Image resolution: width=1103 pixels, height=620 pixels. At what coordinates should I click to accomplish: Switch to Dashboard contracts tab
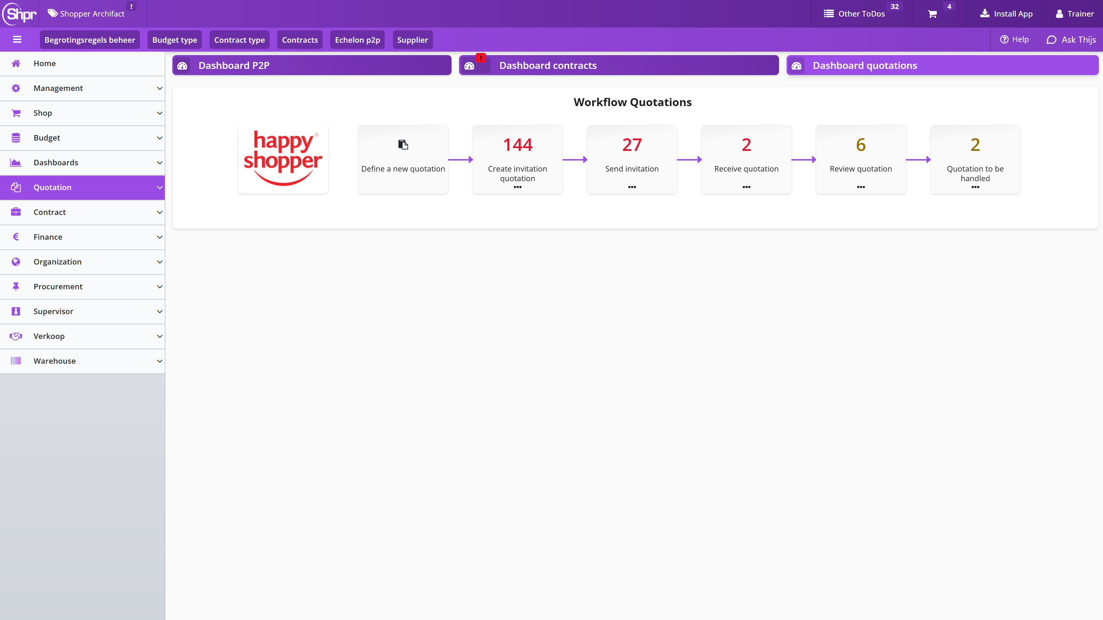tap(619, 65)
